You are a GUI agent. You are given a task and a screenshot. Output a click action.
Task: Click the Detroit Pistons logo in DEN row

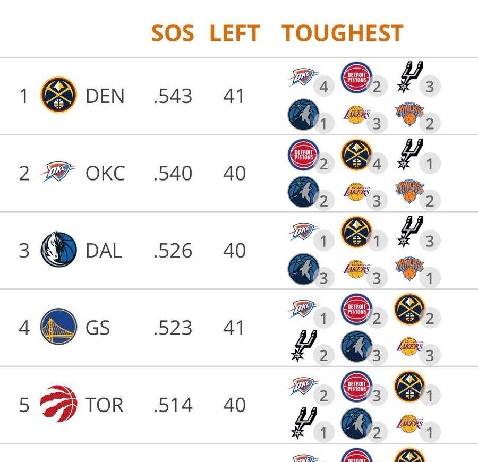(356, 78)
